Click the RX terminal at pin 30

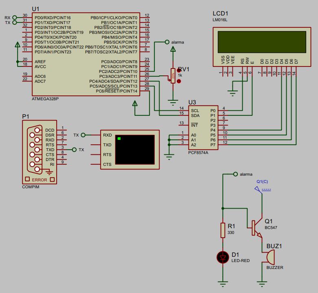pos(14,18)
